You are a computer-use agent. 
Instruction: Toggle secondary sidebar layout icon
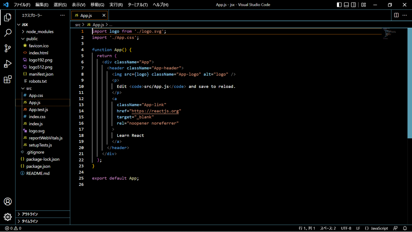click(354, 5)
